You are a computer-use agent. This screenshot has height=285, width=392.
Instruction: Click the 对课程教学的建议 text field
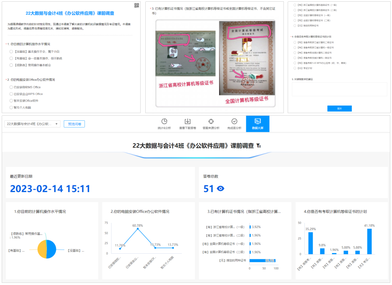pos(339,89)
